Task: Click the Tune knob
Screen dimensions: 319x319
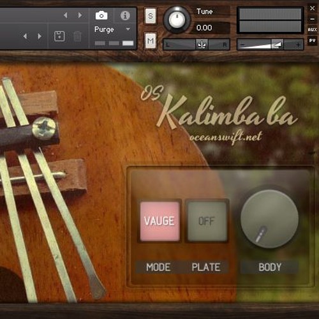Action: click(177, 20)
